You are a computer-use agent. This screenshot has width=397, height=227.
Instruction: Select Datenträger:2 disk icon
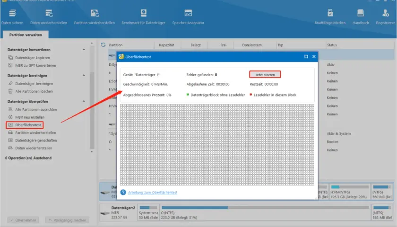(105, 213)
